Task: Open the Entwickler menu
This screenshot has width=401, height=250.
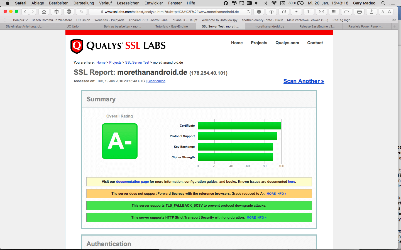Action: point(154,3)
